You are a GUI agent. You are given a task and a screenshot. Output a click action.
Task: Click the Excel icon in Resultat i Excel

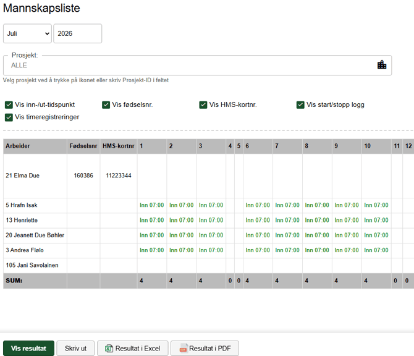109,349
